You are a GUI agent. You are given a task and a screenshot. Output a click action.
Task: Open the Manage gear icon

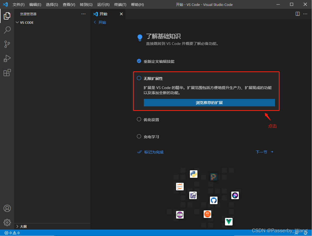tap(7, 222)
